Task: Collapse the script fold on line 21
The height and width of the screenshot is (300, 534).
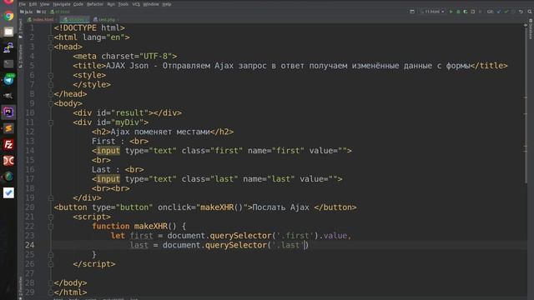Action: click(51, 217)
